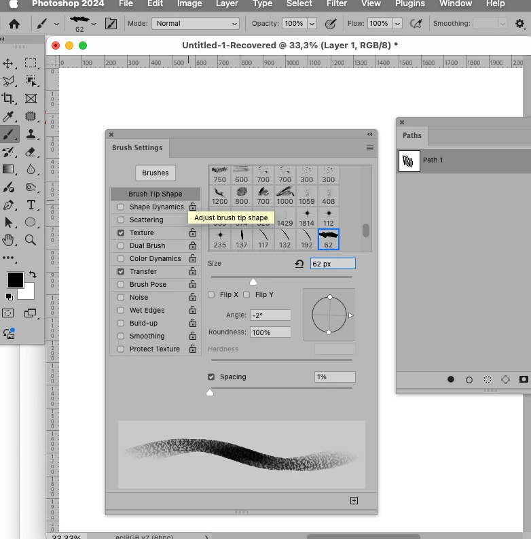Screen dimensions: 531x539
Task: Disable the Transfer checkbox
Action: 121,272
